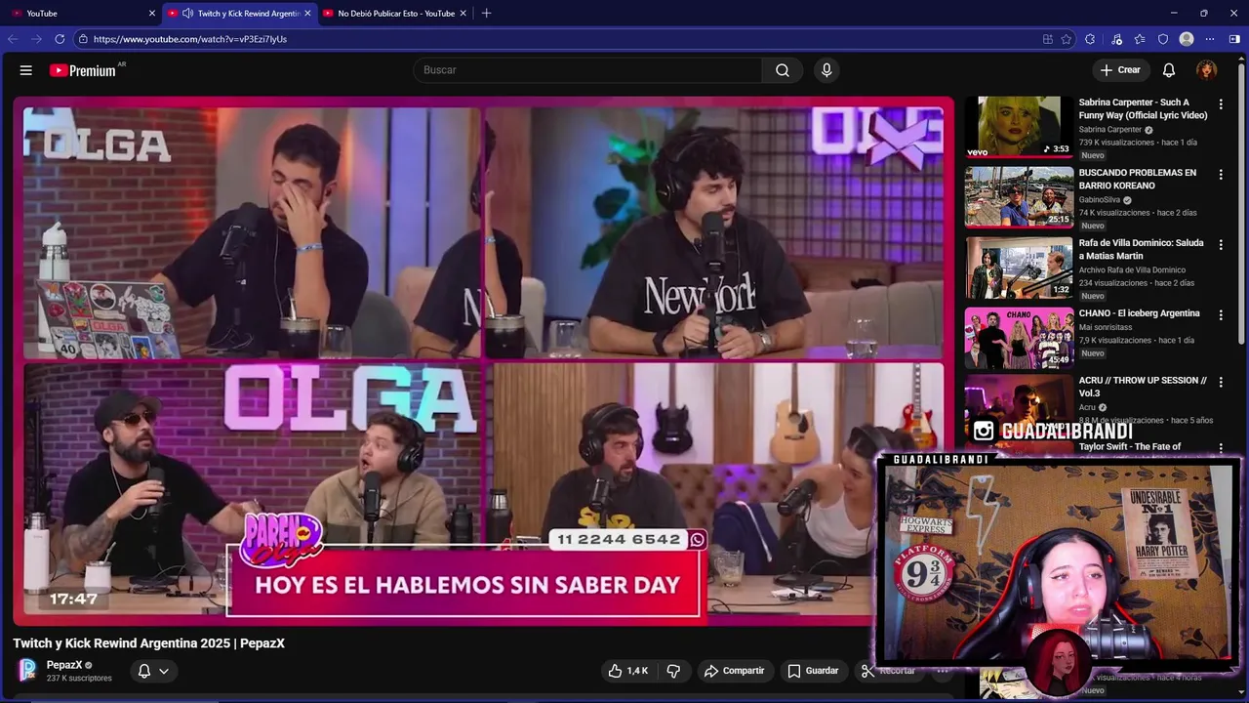
Task: Open browser extensions puzzle icon
Action: pos(1090,39)
